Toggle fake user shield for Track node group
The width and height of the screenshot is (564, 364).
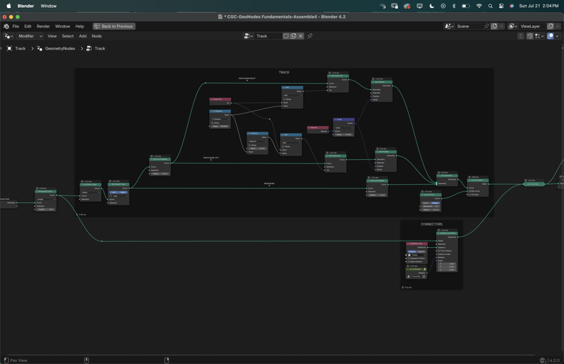(286, 36)
